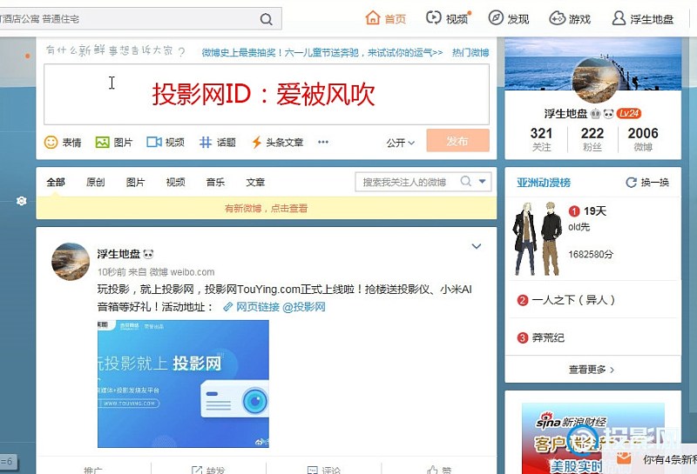View 222 粉丝 followers list
Viewport: 697px width, 474px height.
[x=592, y=139]
